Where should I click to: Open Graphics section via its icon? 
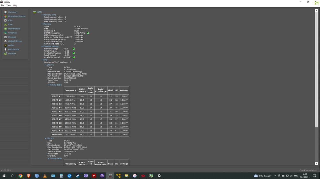pos(5,33)
